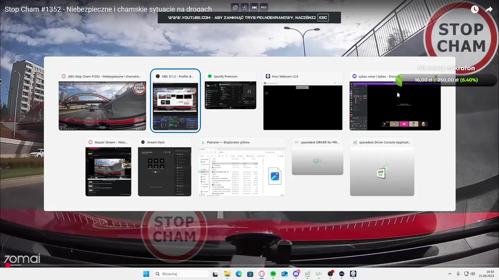This screenshot has width=499, height=280.
Task: Switch to the spacedesk DRIVER for PRI window
Action: [x=317, y=156]
